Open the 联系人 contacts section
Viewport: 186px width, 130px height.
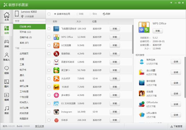pos(7,57)
